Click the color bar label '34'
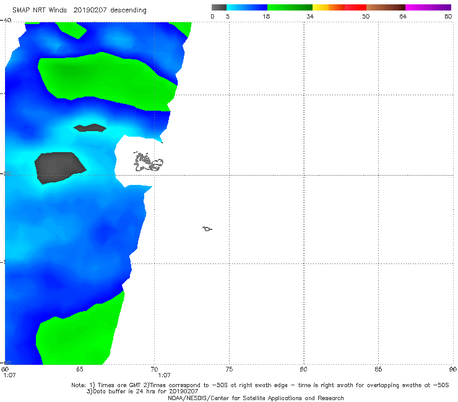 coord(310,17)
